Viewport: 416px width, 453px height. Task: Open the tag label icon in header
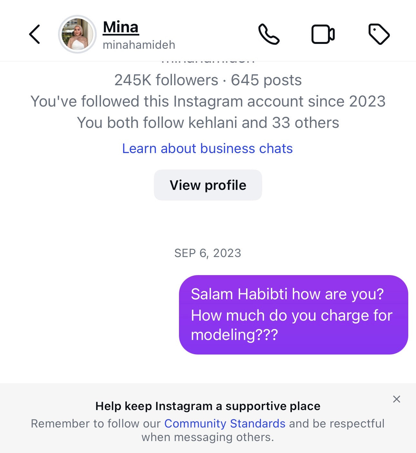[379, 34]
